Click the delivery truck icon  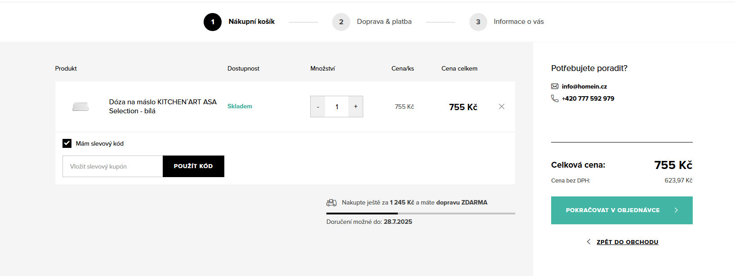point(331,203)
